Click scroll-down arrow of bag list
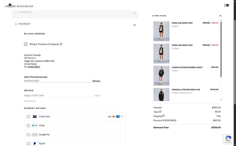This screenshot has height=146, width=236. (221, 100)
